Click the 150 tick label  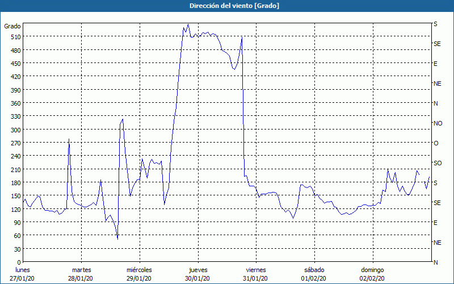pyautogui.click(x=15, y=196)
